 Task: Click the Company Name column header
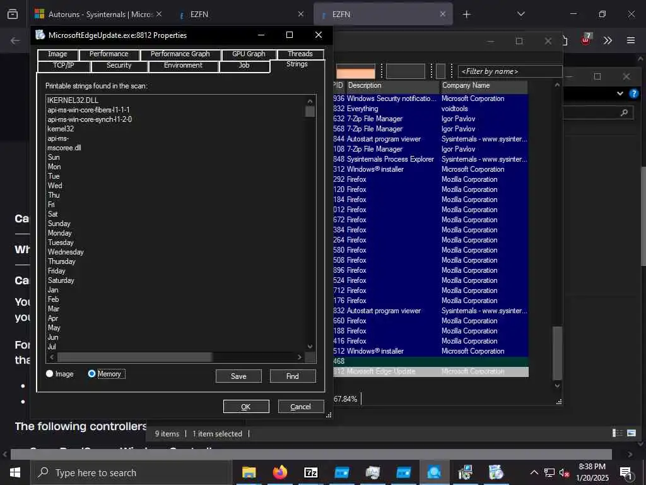click(484, 86)
